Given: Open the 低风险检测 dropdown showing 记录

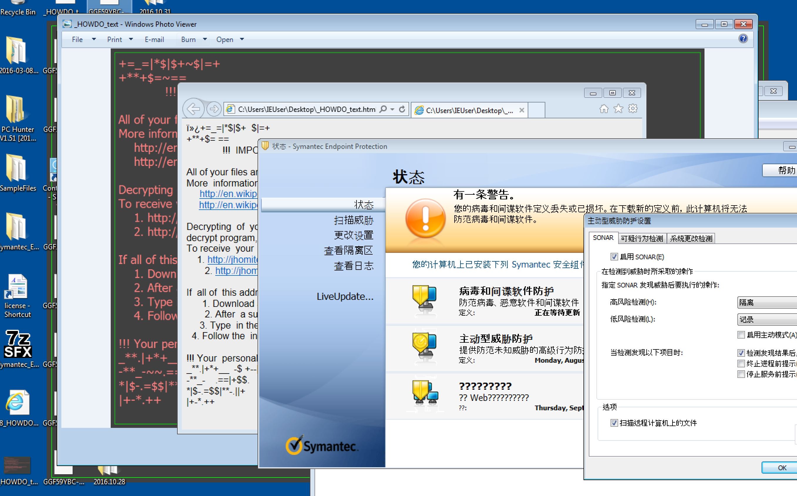Looking at the screenshot, I should tap(767, 320).
